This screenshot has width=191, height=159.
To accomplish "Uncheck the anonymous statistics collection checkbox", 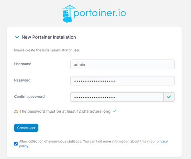I will (x=16, y=144).
